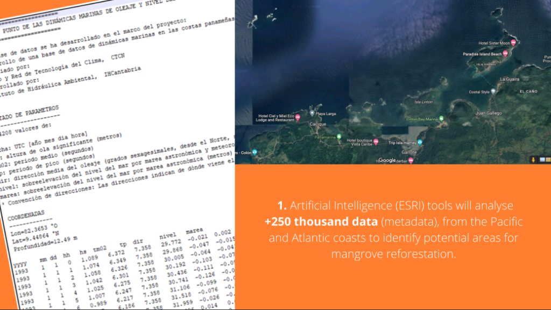The width and height of the screenshot is (551, 310).
Task: Click the Hotel Sister Moon map pin
Action: (x=513, y=43)
